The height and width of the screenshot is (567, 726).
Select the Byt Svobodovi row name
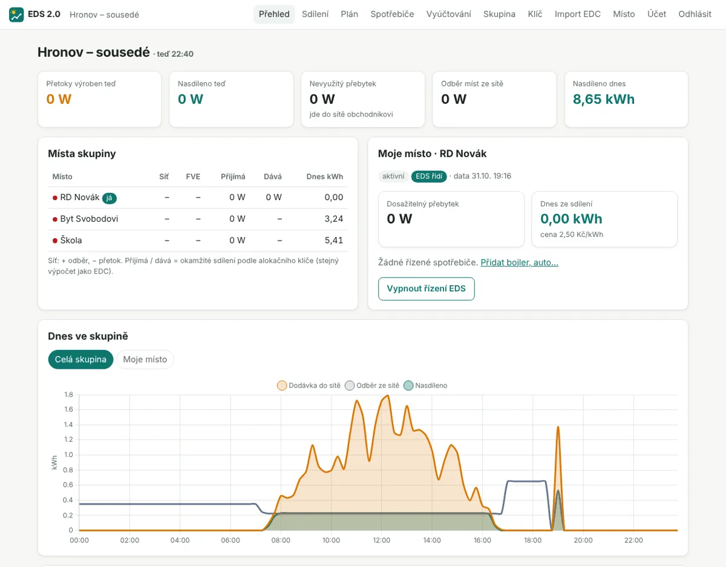click(89, 219)
